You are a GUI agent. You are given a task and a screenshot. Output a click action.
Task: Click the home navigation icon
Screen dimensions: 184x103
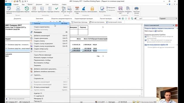[135, 19]
